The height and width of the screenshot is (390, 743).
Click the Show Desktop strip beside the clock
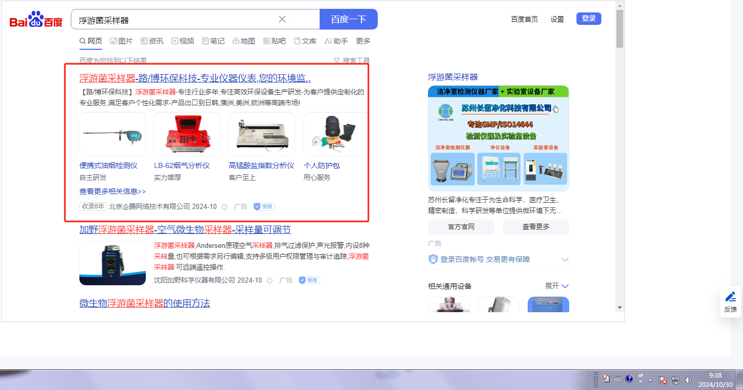(x=739, y=380)
